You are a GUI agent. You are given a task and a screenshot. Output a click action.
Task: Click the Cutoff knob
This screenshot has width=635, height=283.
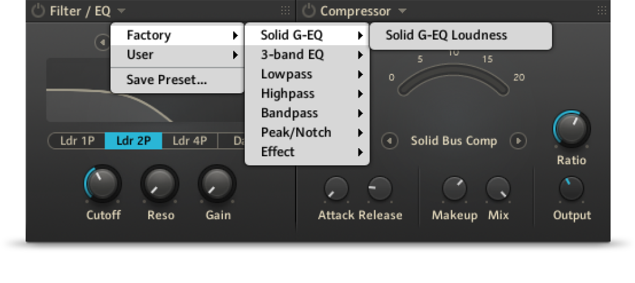[x=103, y=183]
